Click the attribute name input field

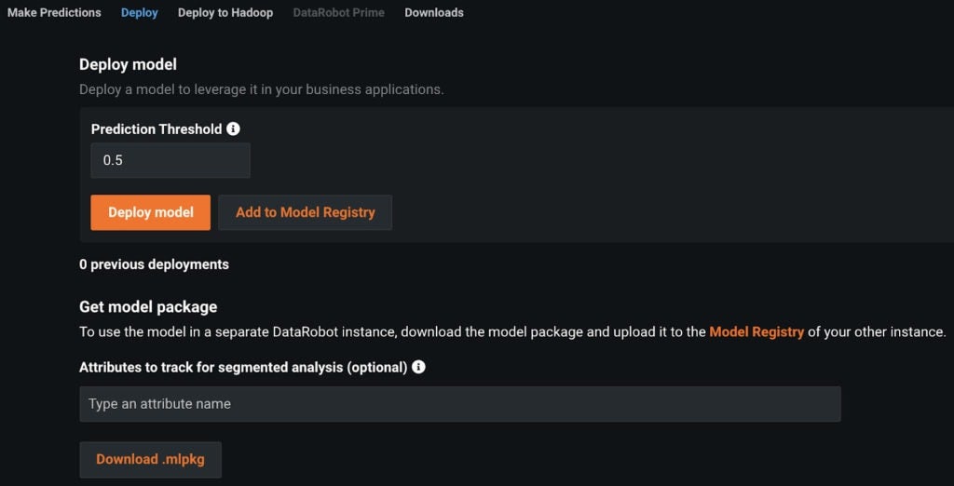click(x=460, y=404)
